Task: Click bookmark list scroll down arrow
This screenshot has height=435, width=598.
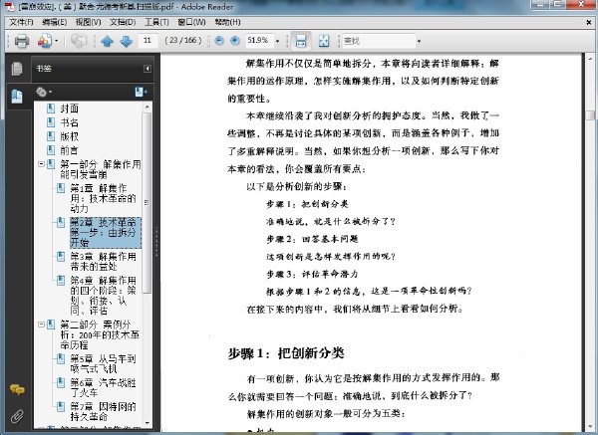Action: (148, 423)
